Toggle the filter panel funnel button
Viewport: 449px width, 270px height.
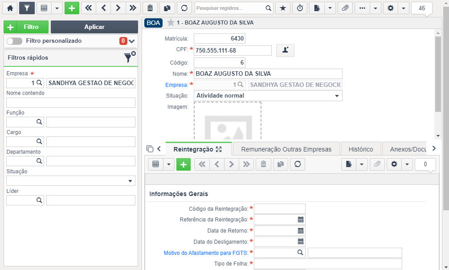pyautogui.click(x=27, y=8)
